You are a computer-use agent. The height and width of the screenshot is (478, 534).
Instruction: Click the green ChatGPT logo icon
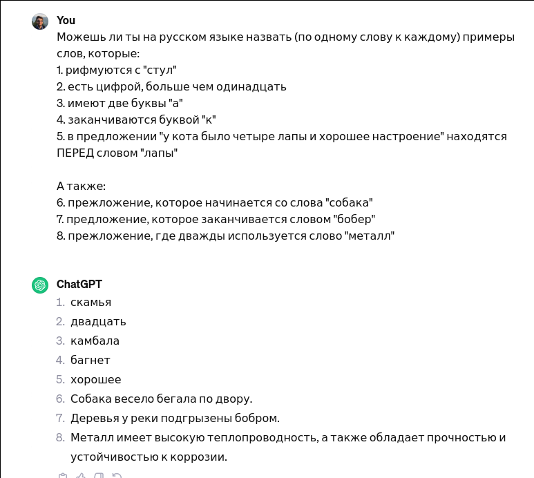[x=40, y=285]
